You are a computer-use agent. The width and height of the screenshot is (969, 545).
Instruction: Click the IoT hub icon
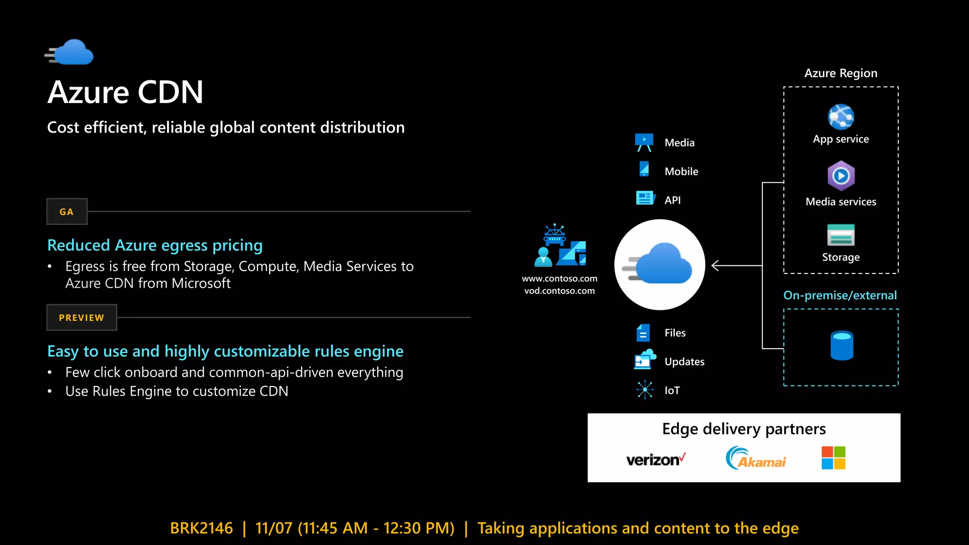(645, 390)
